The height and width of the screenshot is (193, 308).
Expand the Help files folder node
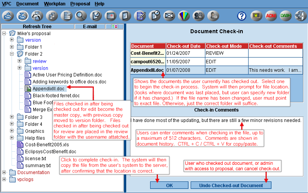12,137
